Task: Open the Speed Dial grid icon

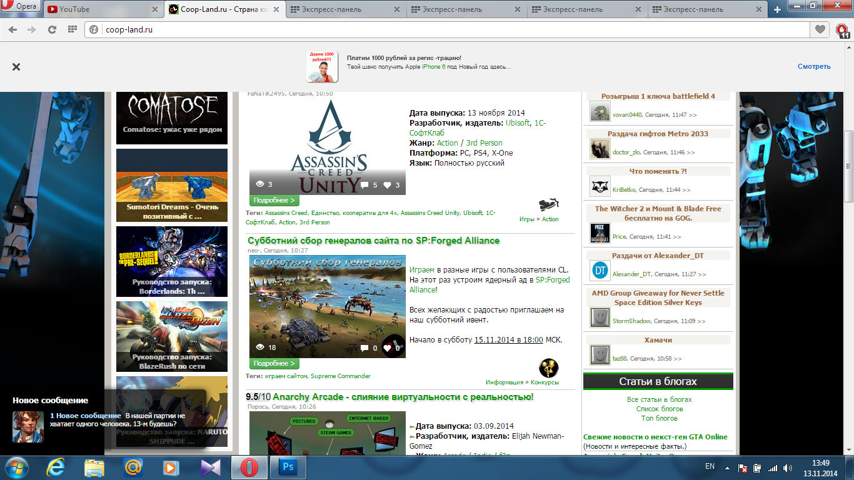Action: (x=73, y=29)
